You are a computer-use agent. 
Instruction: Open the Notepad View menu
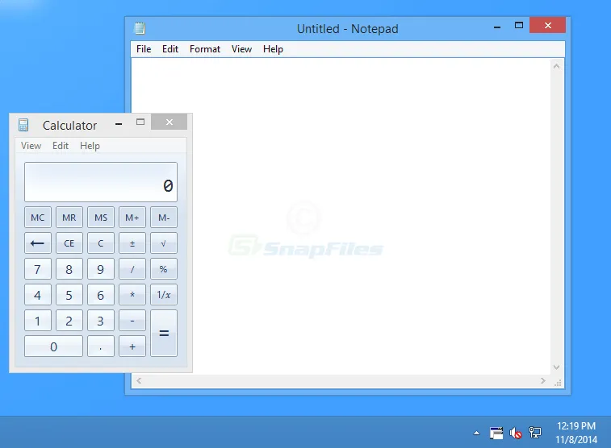pos(241,49)
